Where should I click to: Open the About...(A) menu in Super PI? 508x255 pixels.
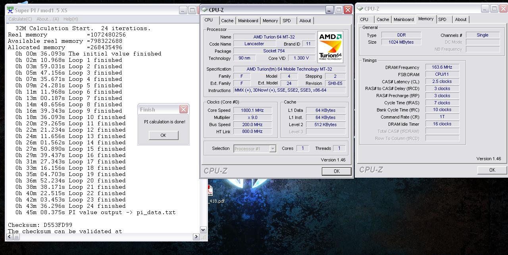(48, 19)
